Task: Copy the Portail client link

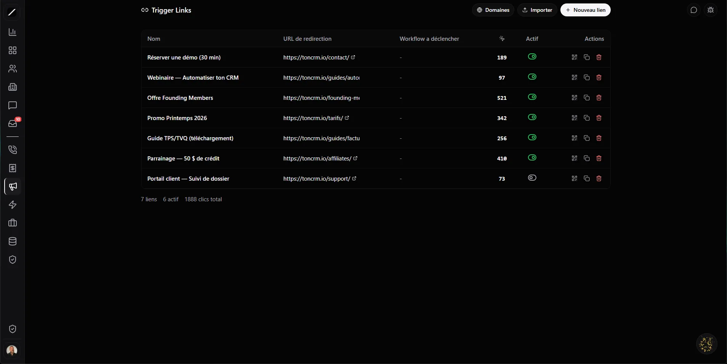Action: coord(587,178)
